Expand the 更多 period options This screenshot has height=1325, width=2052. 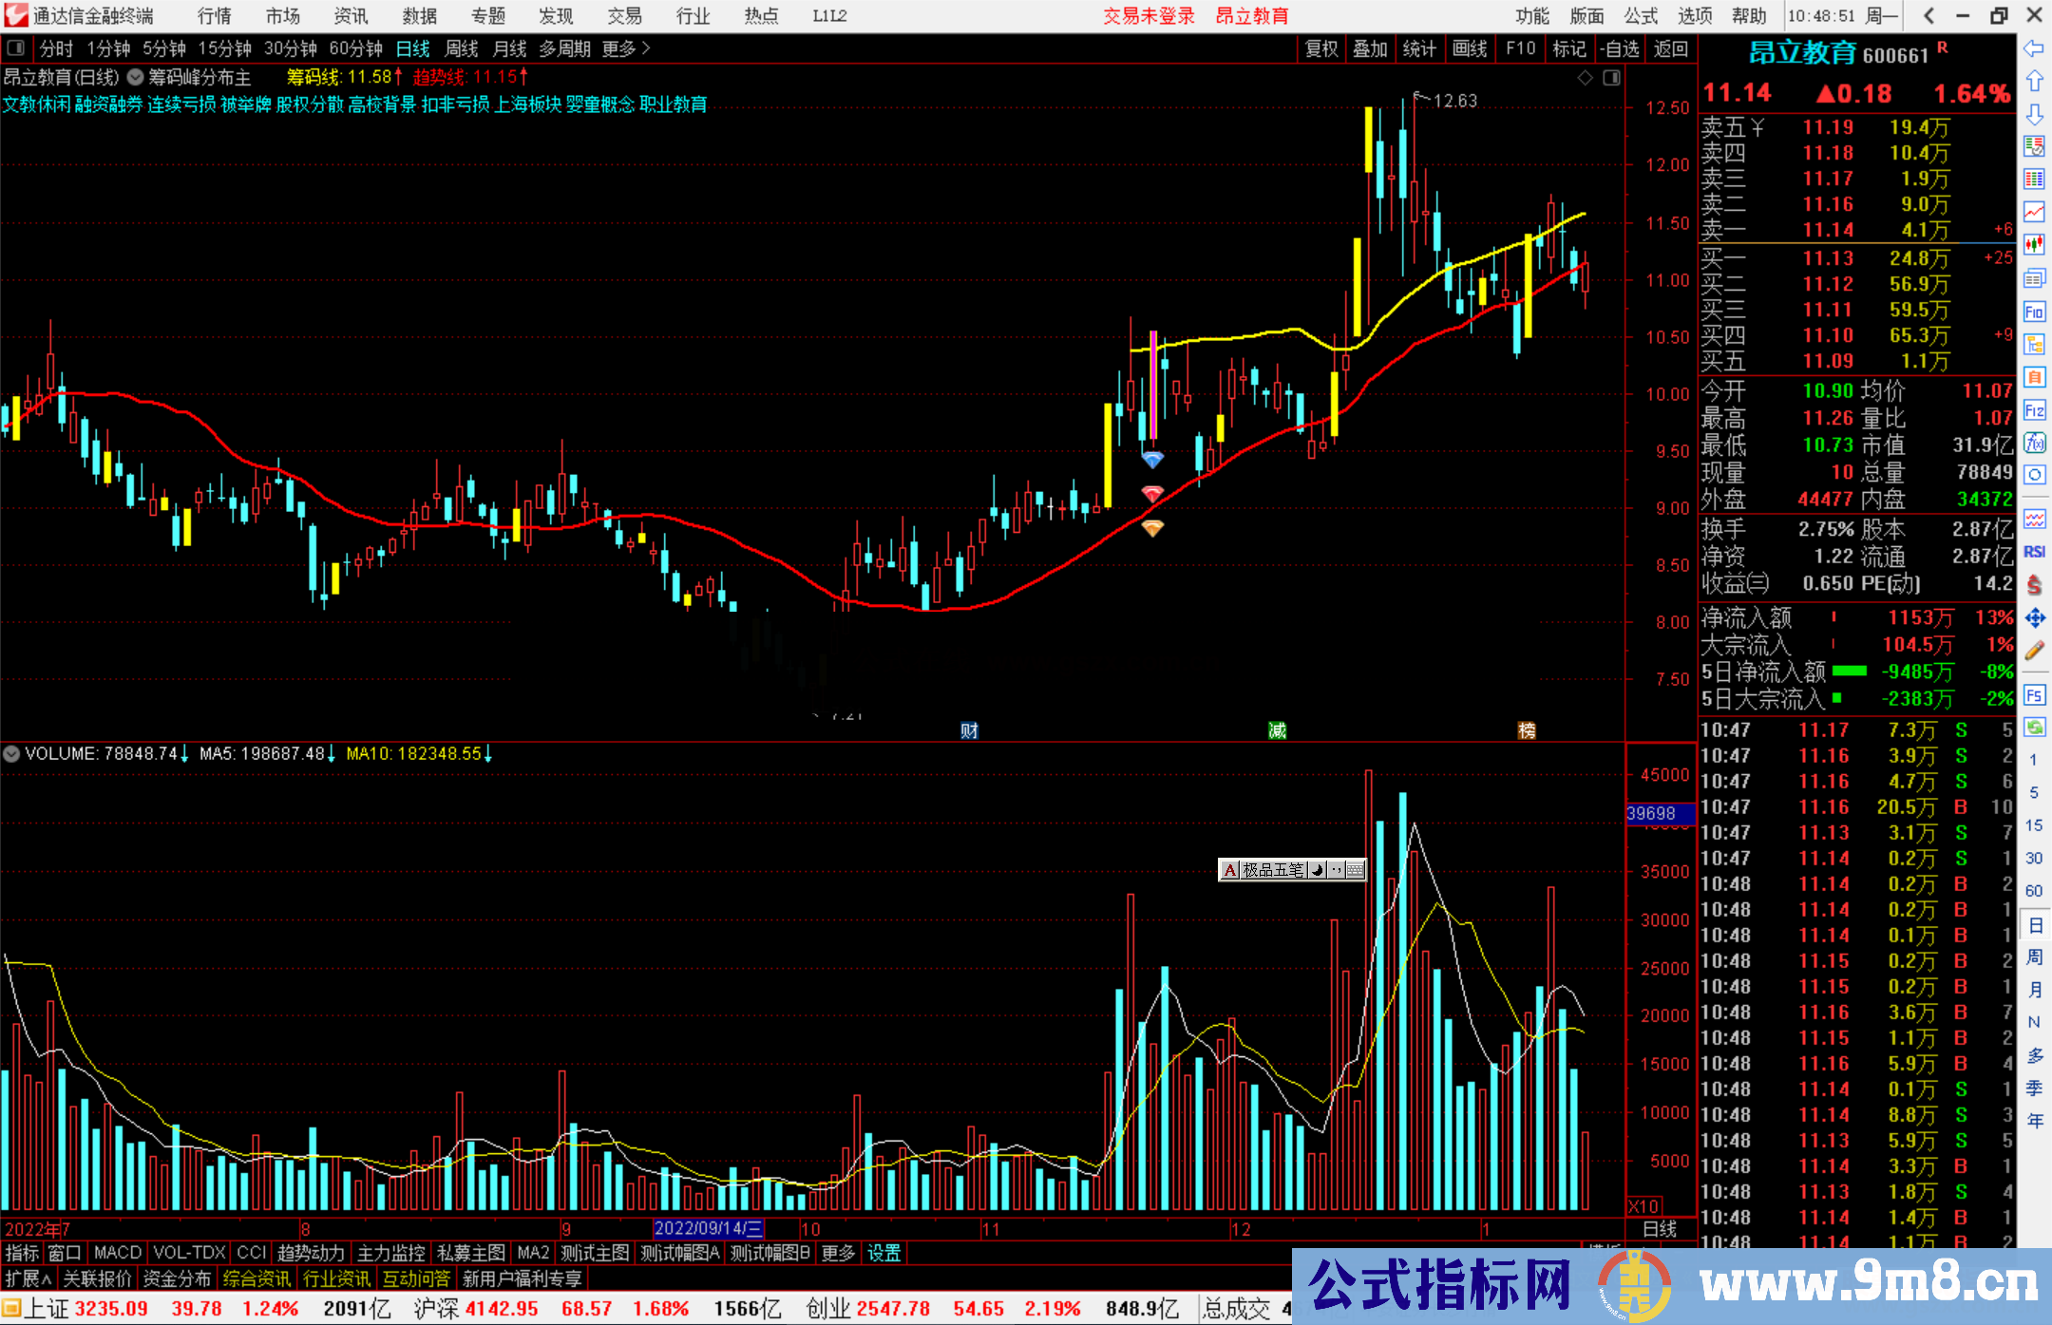[625, 47]
